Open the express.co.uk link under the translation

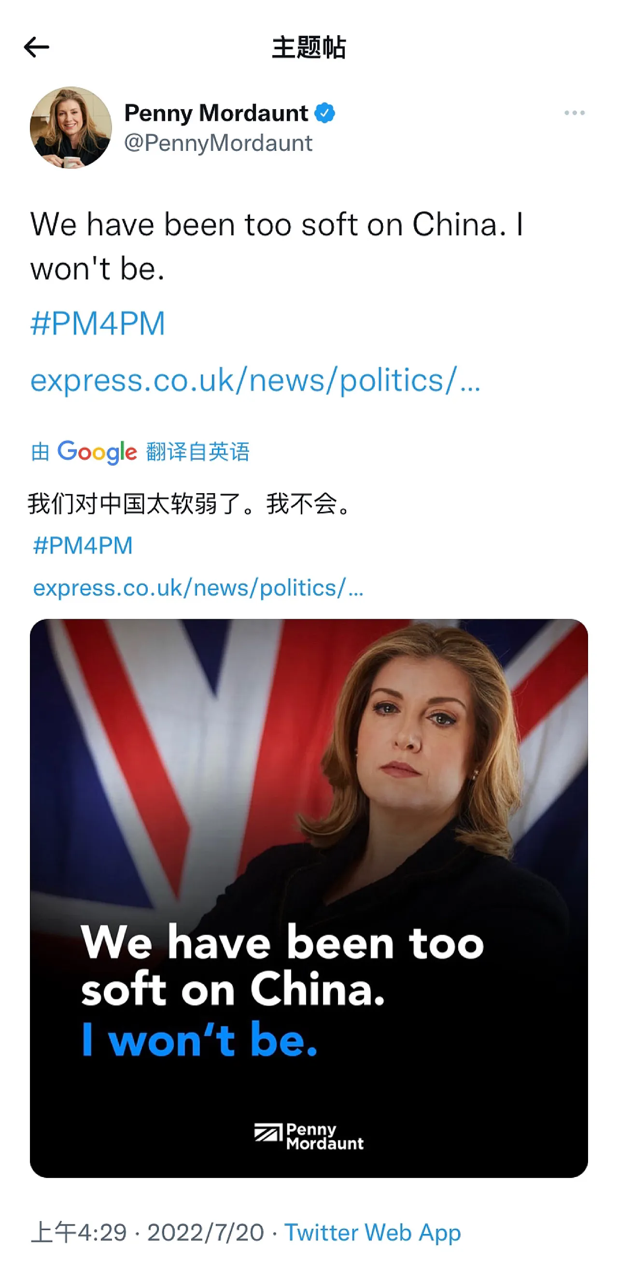click(198, 588)
